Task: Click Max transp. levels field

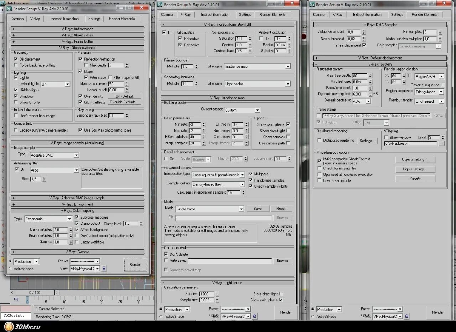Action: [116, 84]
